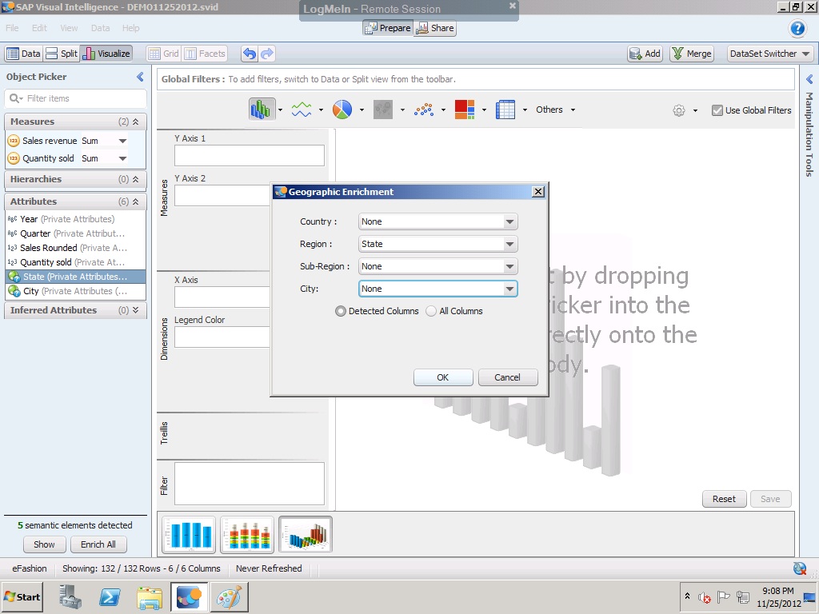The height and width of the screenshot is (614, 819).
Task: Click the undo arrow icon
Action: [250, 54]
